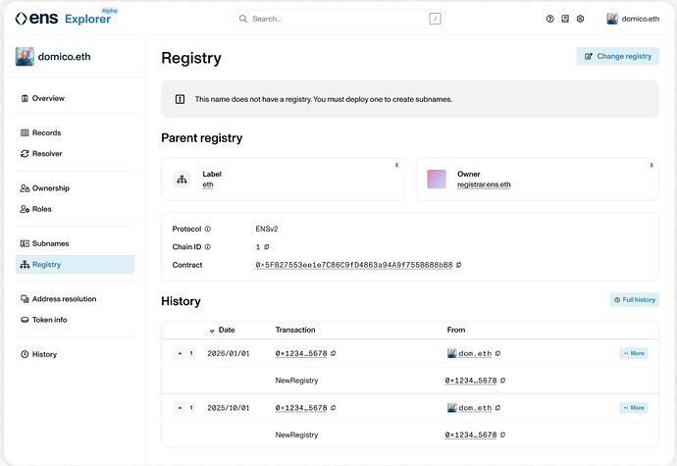Open the help question-mark icon
This screenshot has height=466, width=677.
point(549,19)
